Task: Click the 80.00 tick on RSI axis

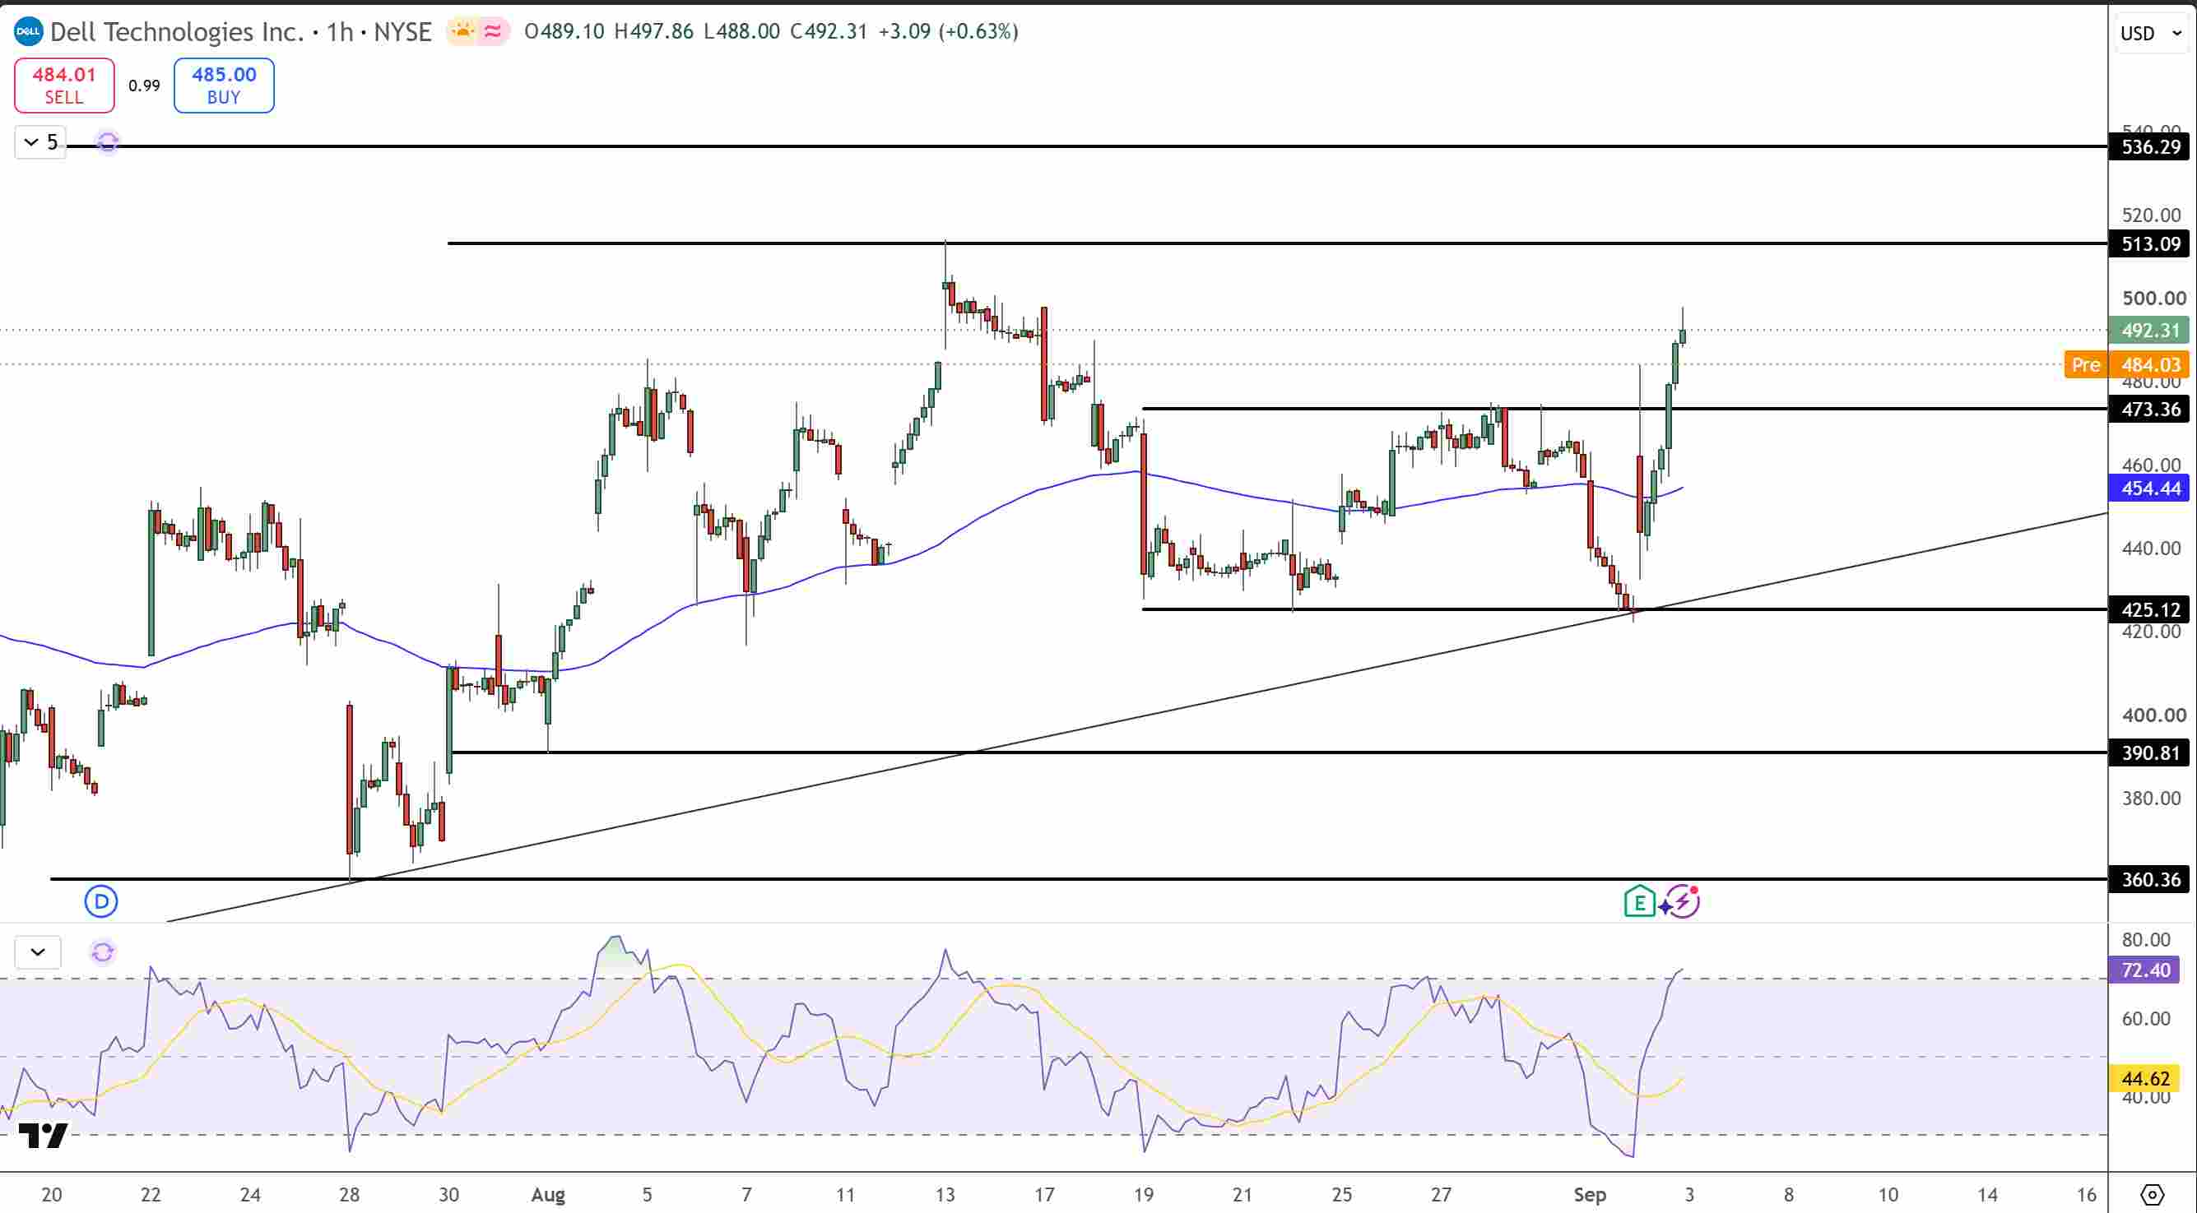Action: click(x=2146, y=939)
